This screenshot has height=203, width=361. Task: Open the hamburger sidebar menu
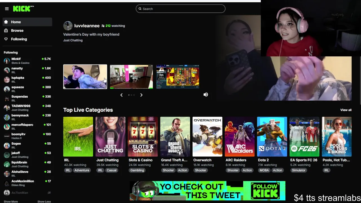(x=7, y=9)
